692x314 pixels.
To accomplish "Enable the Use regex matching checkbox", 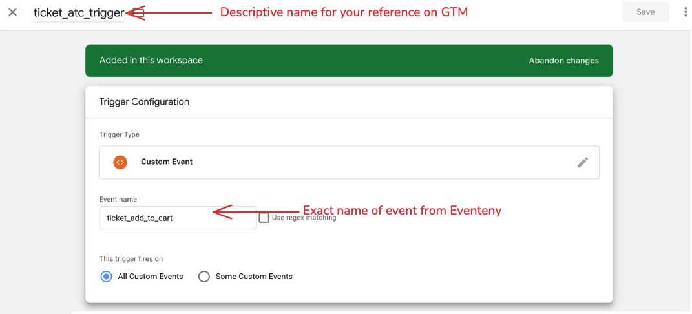I will pyautogui.click(x=264, y=218).
